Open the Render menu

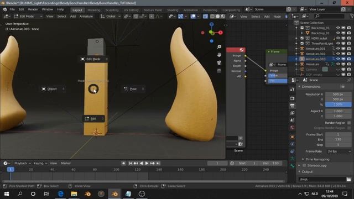click(33, 9)
